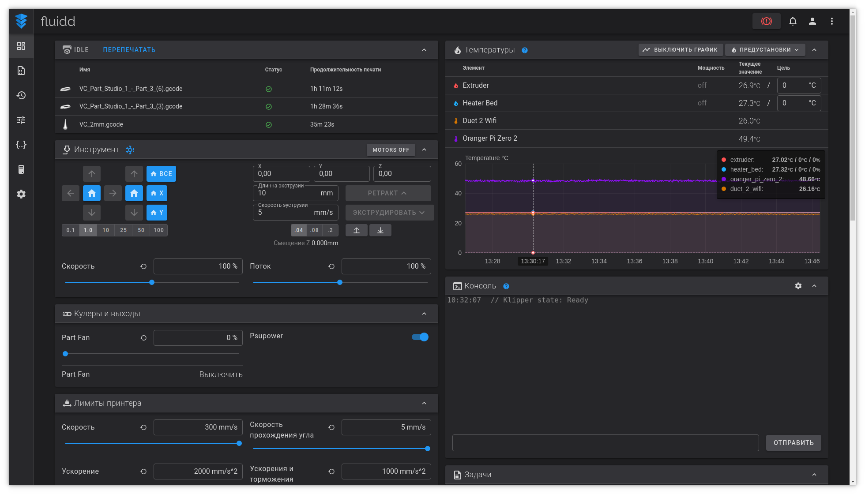The width and height of the screenshot is (865, 494).
Task: Open the print history sidebar icon
Action: coord(21,95)
